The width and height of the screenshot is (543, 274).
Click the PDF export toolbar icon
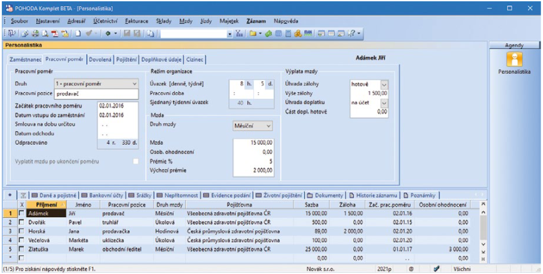[x=55, y=33]
